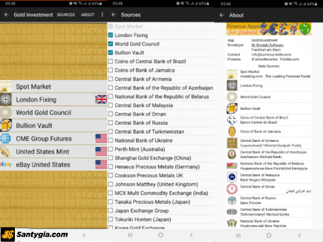Viewport: 323px width, 242px height.
Task: Tap the US flag next to eBay United States
Action: [x=101, y=165]
